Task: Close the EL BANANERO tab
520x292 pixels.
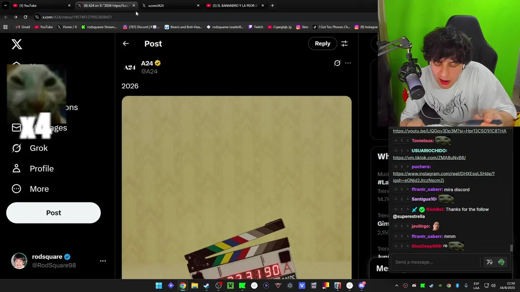Action: tap(263, 6)
